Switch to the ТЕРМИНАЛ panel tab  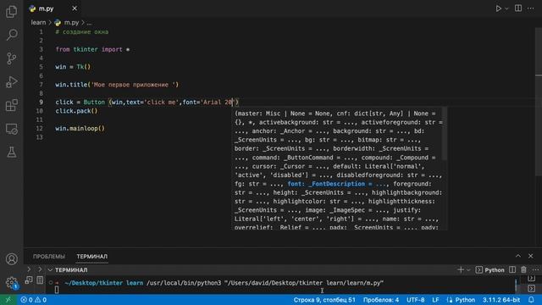(x=92, y=257)
